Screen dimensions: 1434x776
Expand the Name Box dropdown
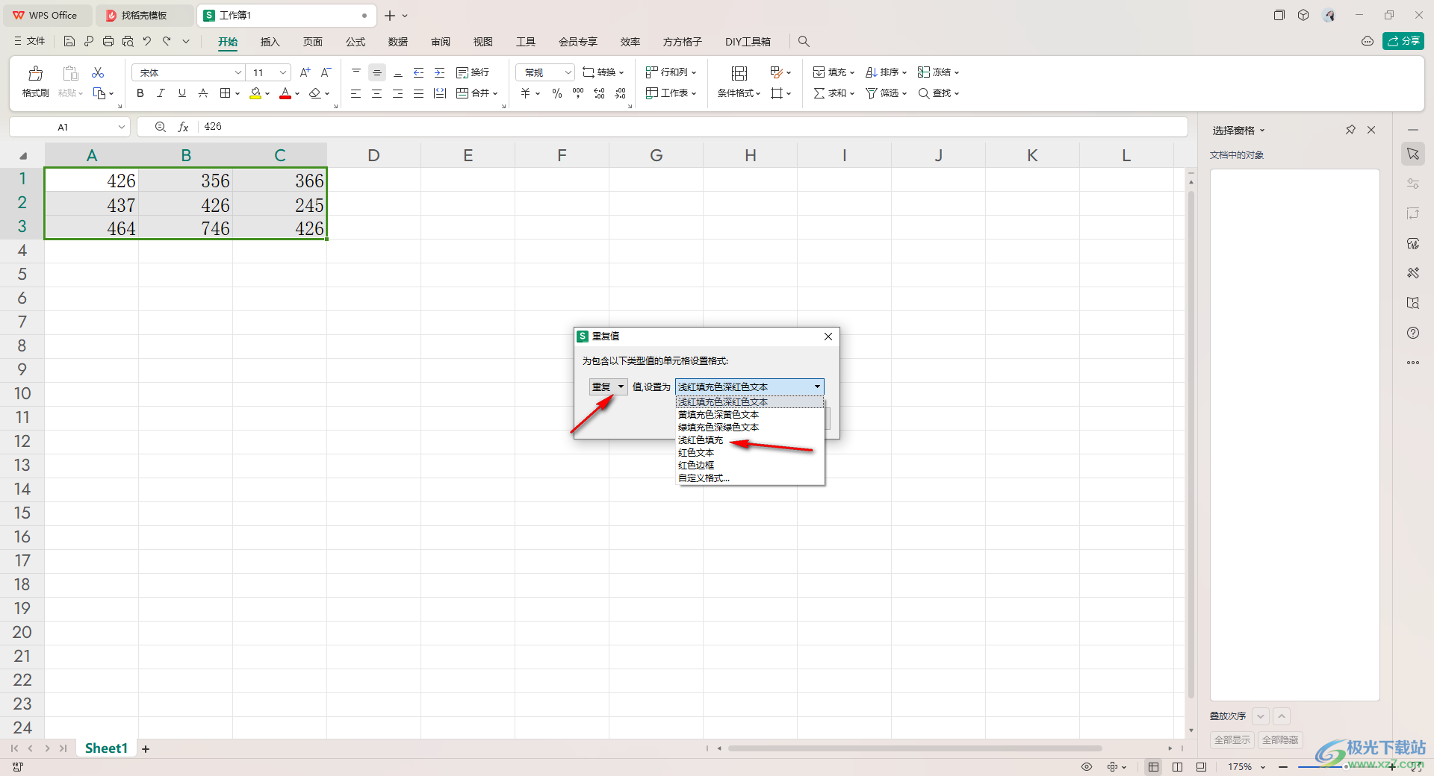tap(122, 127)
